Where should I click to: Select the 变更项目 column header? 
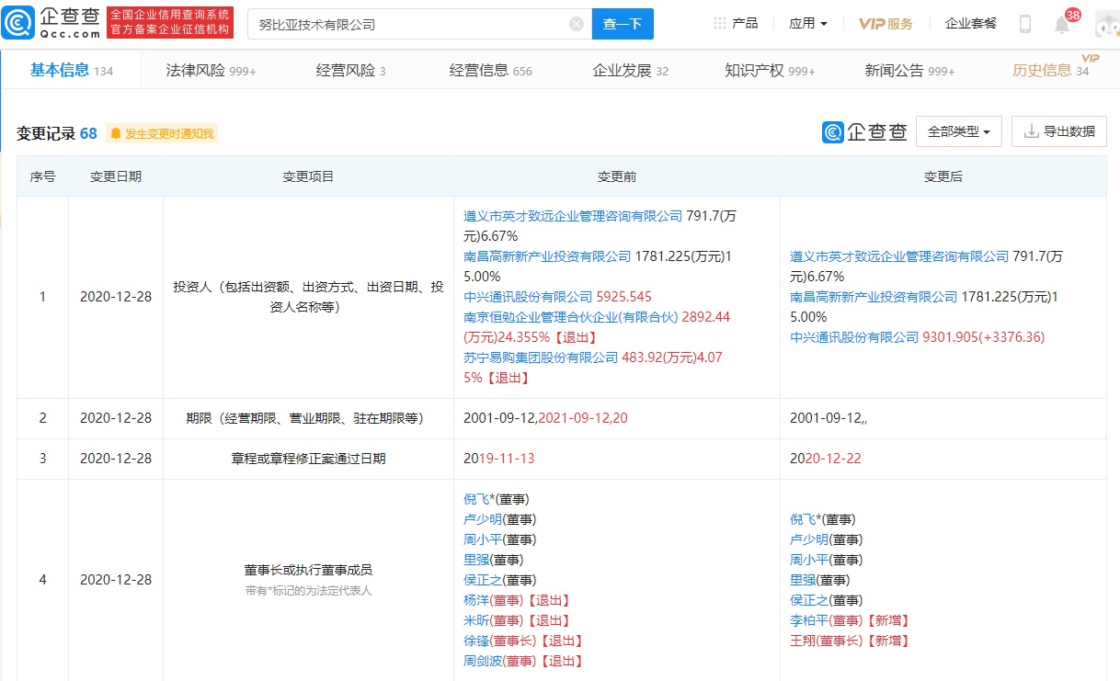coord(308,176)
